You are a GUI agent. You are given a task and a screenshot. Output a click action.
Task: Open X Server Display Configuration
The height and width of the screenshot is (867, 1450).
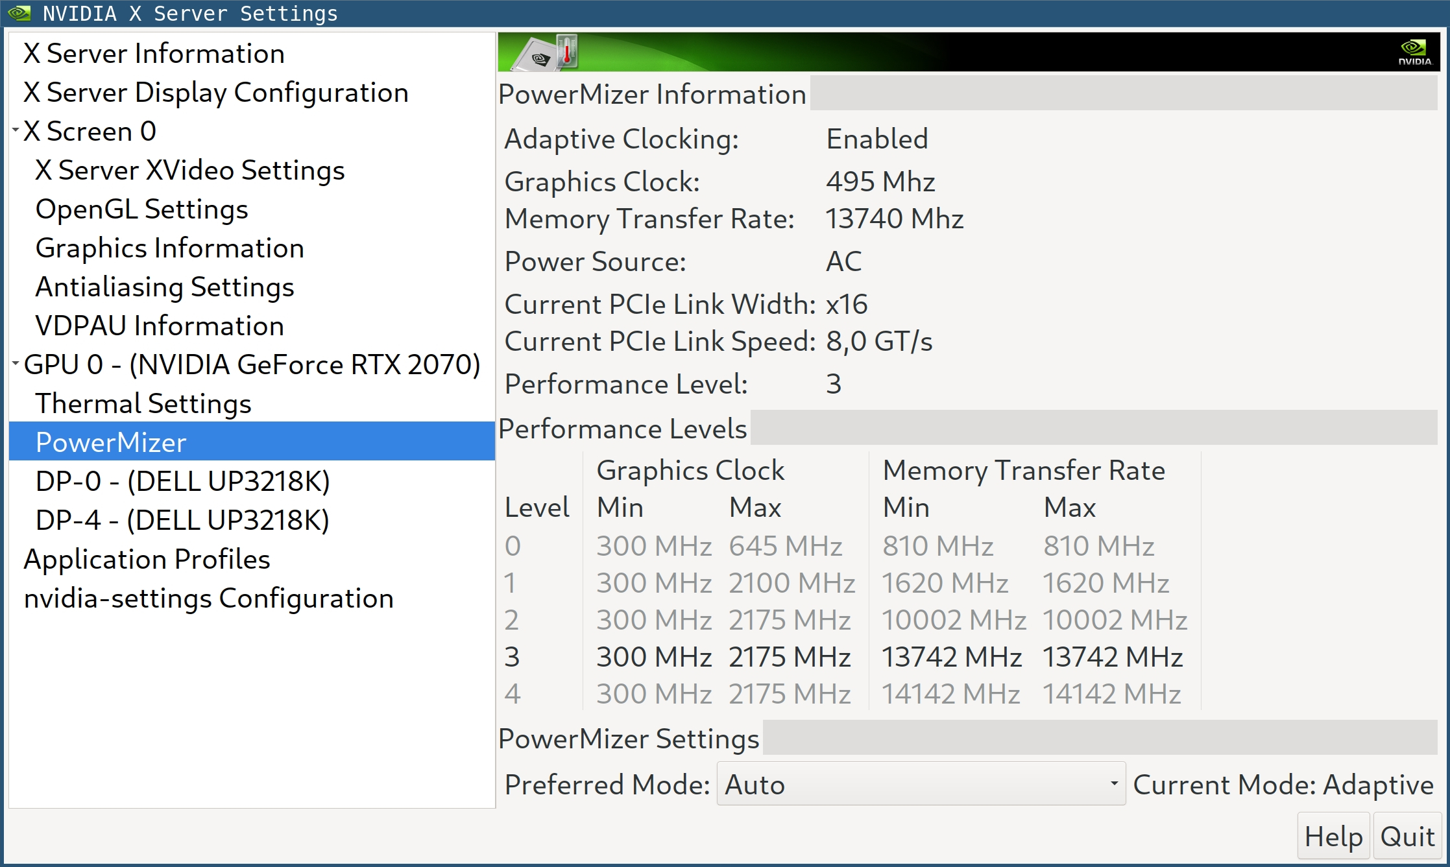(215, 92)
